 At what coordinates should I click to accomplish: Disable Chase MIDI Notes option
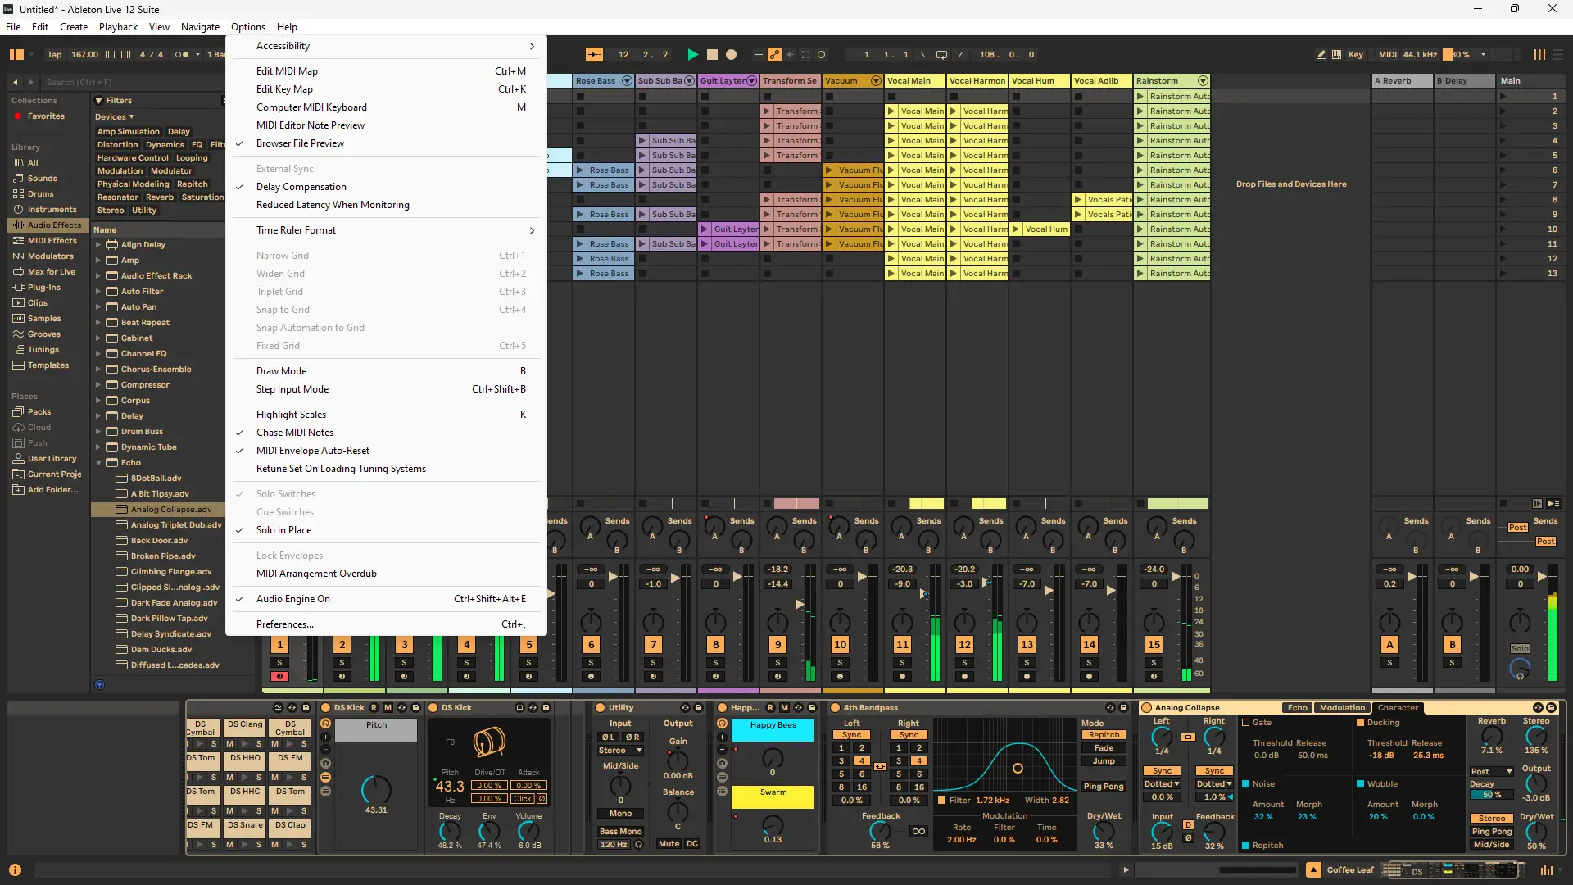click(x=294, y=433)
